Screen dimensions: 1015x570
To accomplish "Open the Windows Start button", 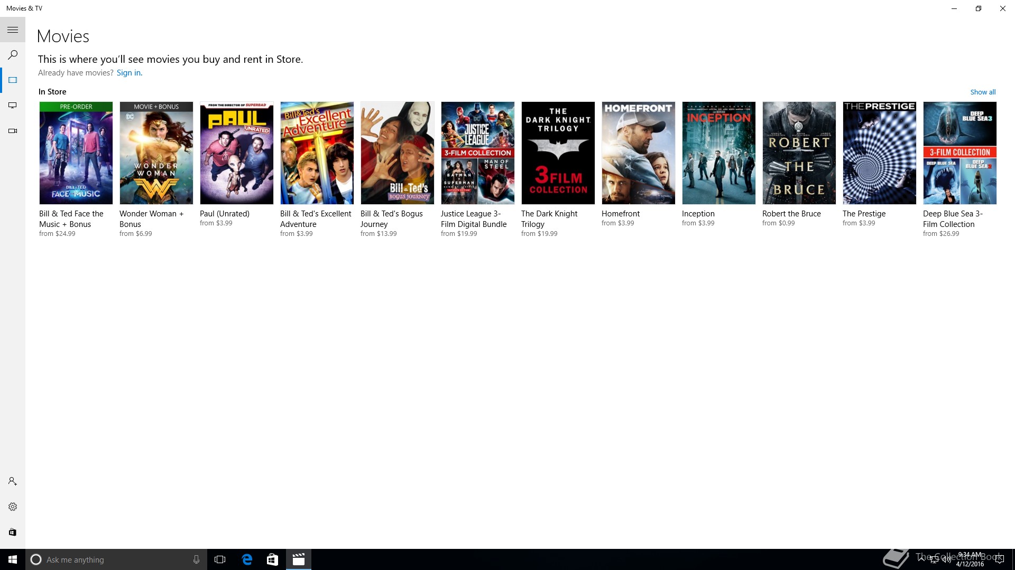I will (x=13, y=559).
